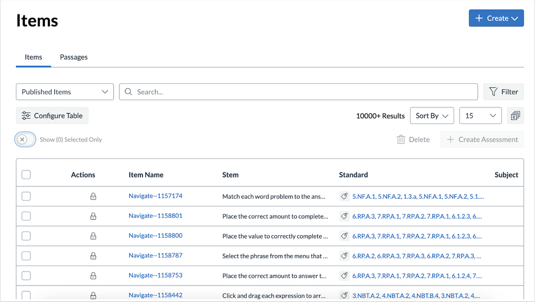
Task: Toggle Show Selected Only switch
Action: (25, 140)
